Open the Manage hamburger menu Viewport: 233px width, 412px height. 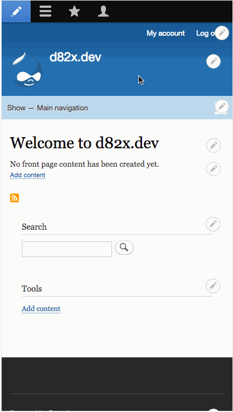pos(46,12)
